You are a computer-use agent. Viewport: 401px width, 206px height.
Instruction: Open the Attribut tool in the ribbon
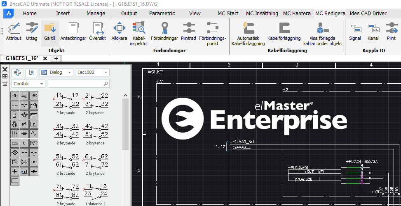click(14, 31)
